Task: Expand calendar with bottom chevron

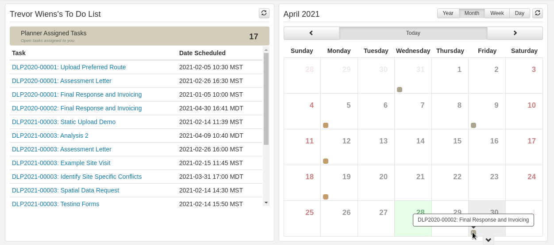Action: point(489,240)
